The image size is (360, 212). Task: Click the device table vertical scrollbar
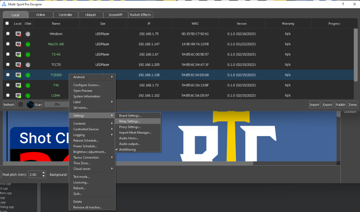click(x=355, y=55)
